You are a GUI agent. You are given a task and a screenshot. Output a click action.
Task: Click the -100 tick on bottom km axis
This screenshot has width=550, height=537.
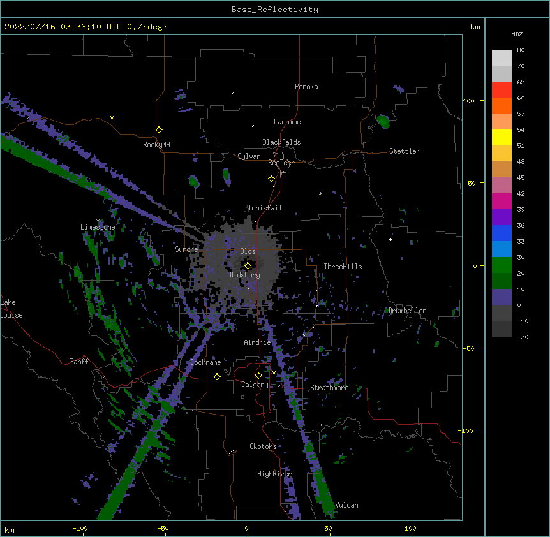[80, 528]
